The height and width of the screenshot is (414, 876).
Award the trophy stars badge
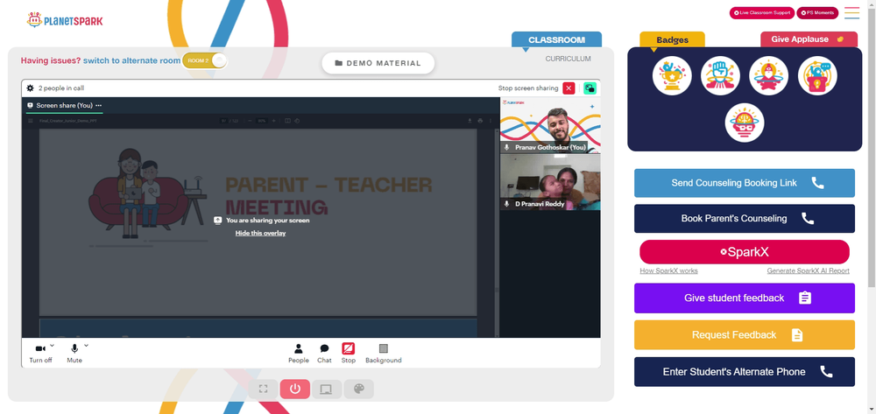[x=672, y=76]
